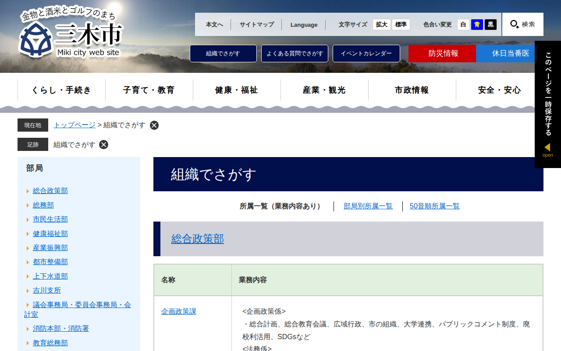
Task: Enlarge text size with 拡大
Action: tap(382, 25)
